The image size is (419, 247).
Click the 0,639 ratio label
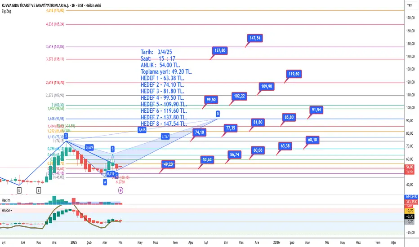(x=89, y=147)
